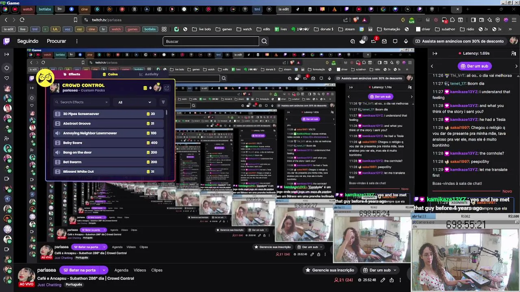Collapse the chat panel arrow near Latency

(x=435, y=53)
